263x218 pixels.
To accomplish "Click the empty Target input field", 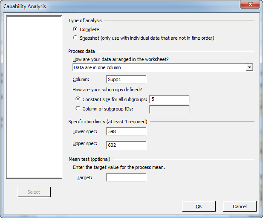I will pyautogui.click(x=126, y=177).
